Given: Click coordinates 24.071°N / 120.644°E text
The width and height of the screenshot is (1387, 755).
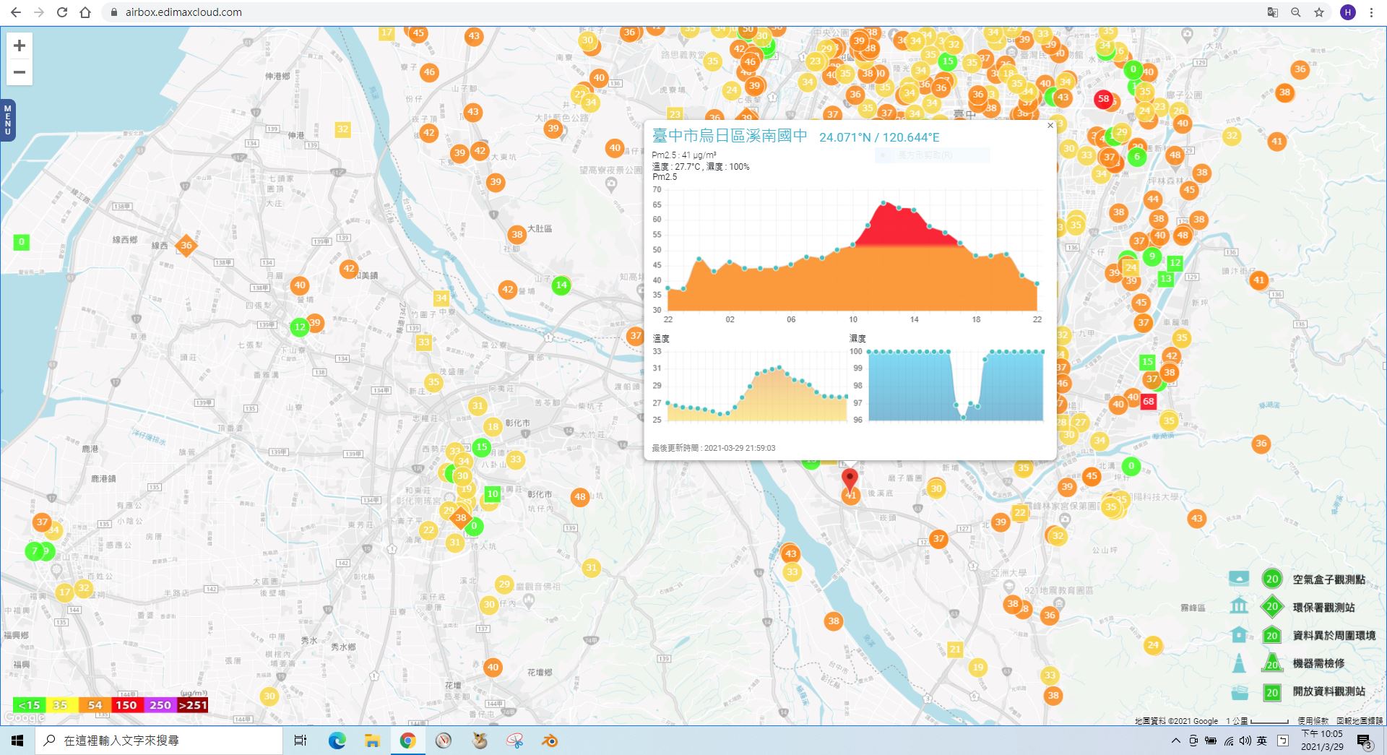Looking at the screenshot, I should [x=879, y=137].
